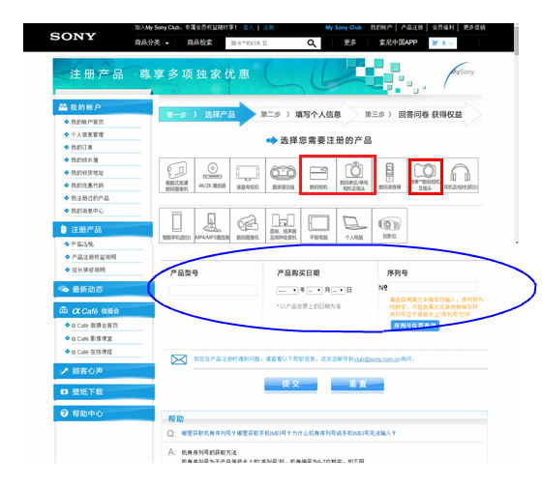Open 我的帐户首页 in the sidebar
542x487 pixels.
pyautogui.click(x=87, y=122)
